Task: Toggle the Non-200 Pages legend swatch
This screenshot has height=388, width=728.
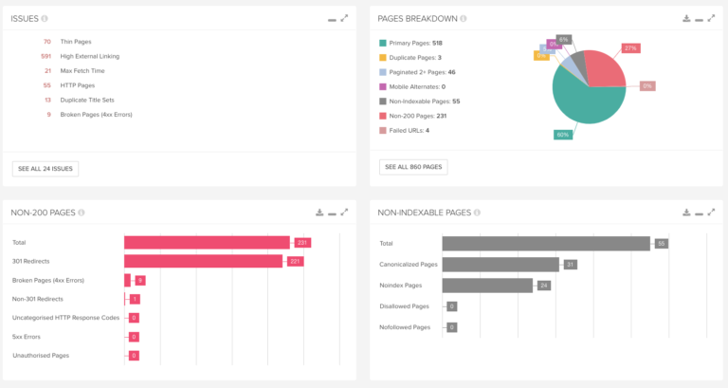Action: point(383,116)
